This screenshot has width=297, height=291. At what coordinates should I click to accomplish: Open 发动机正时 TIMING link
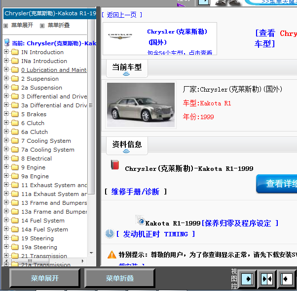click(155, 234)
